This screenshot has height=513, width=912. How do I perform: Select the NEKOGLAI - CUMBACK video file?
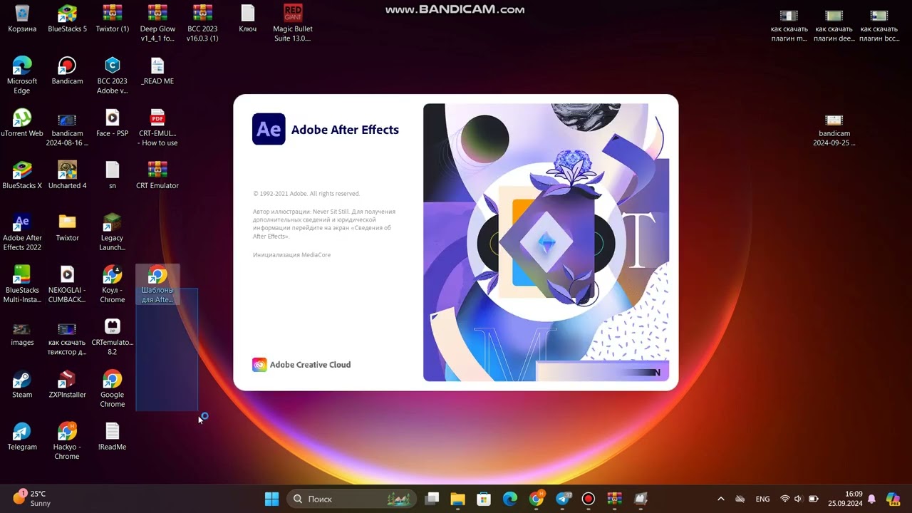[x=67, y=285]
